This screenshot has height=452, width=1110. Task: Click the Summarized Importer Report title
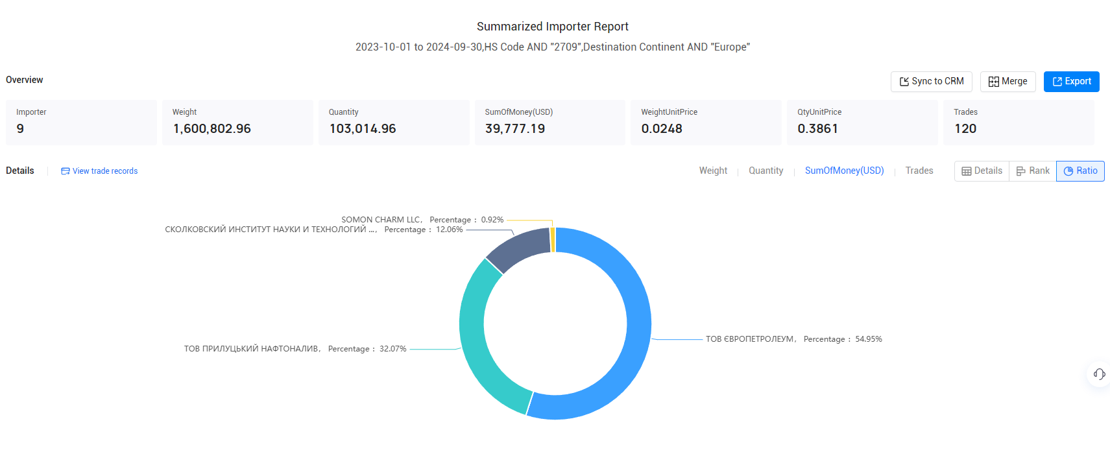[x=553, y=27]
